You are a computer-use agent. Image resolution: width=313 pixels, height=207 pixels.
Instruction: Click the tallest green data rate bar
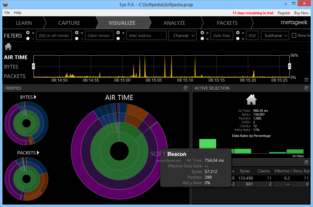click(208, 144)
